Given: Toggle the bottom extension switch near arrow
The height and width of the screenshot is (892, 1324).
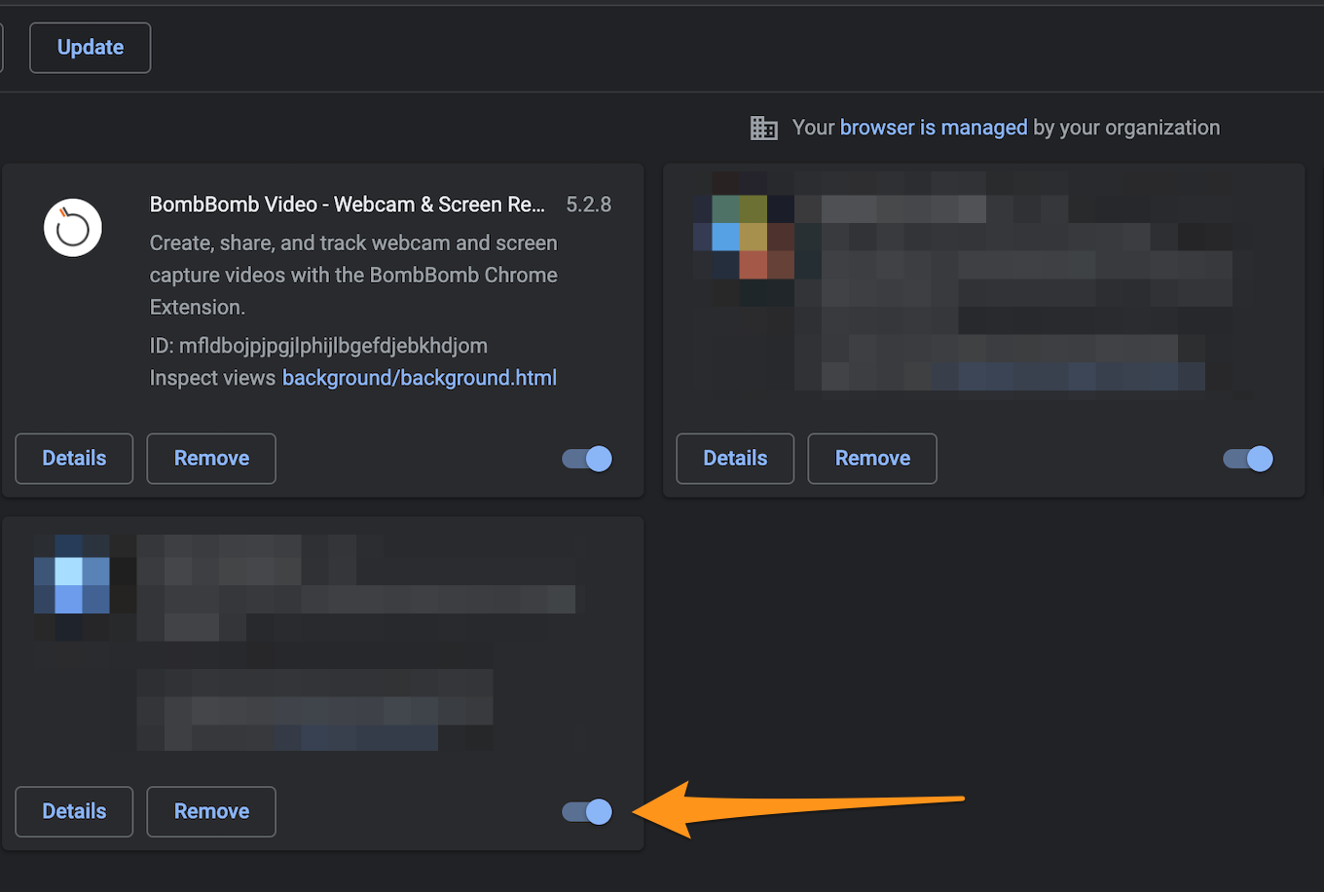Looking at the screenshot, I should pos(587,811).
